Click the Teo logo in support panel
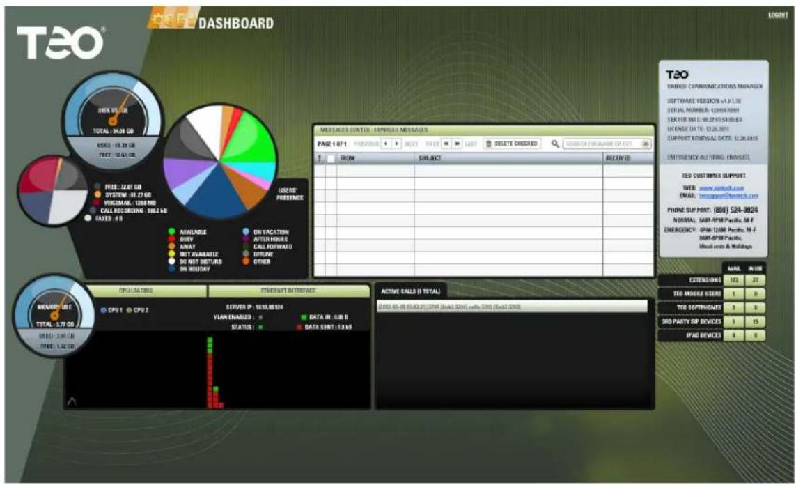 coord(677,75)
